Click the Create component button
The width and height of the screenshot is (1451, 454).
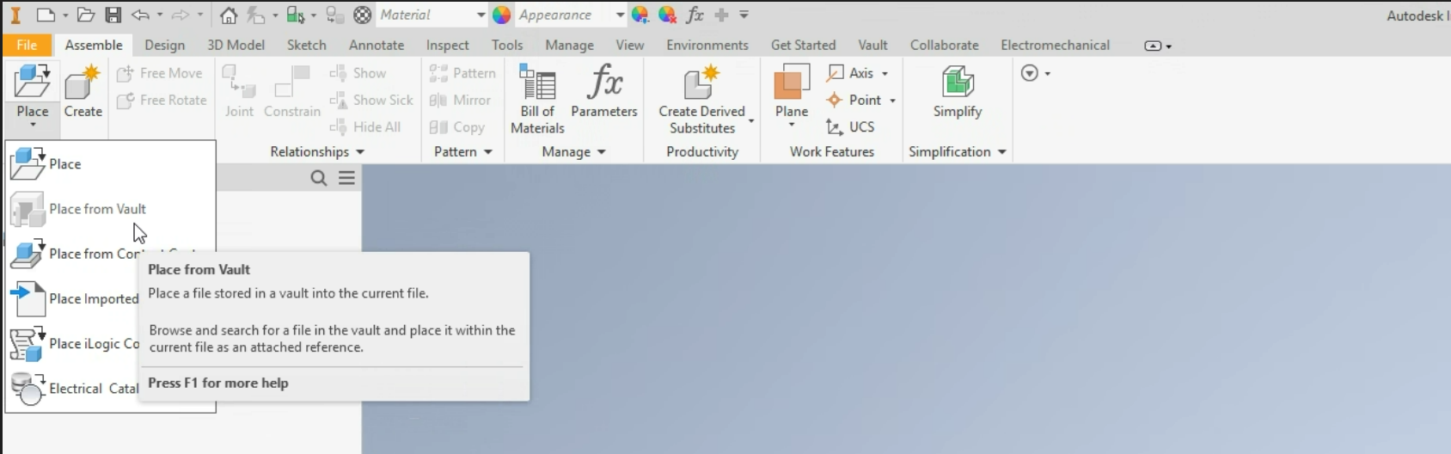tap(83, 92)
